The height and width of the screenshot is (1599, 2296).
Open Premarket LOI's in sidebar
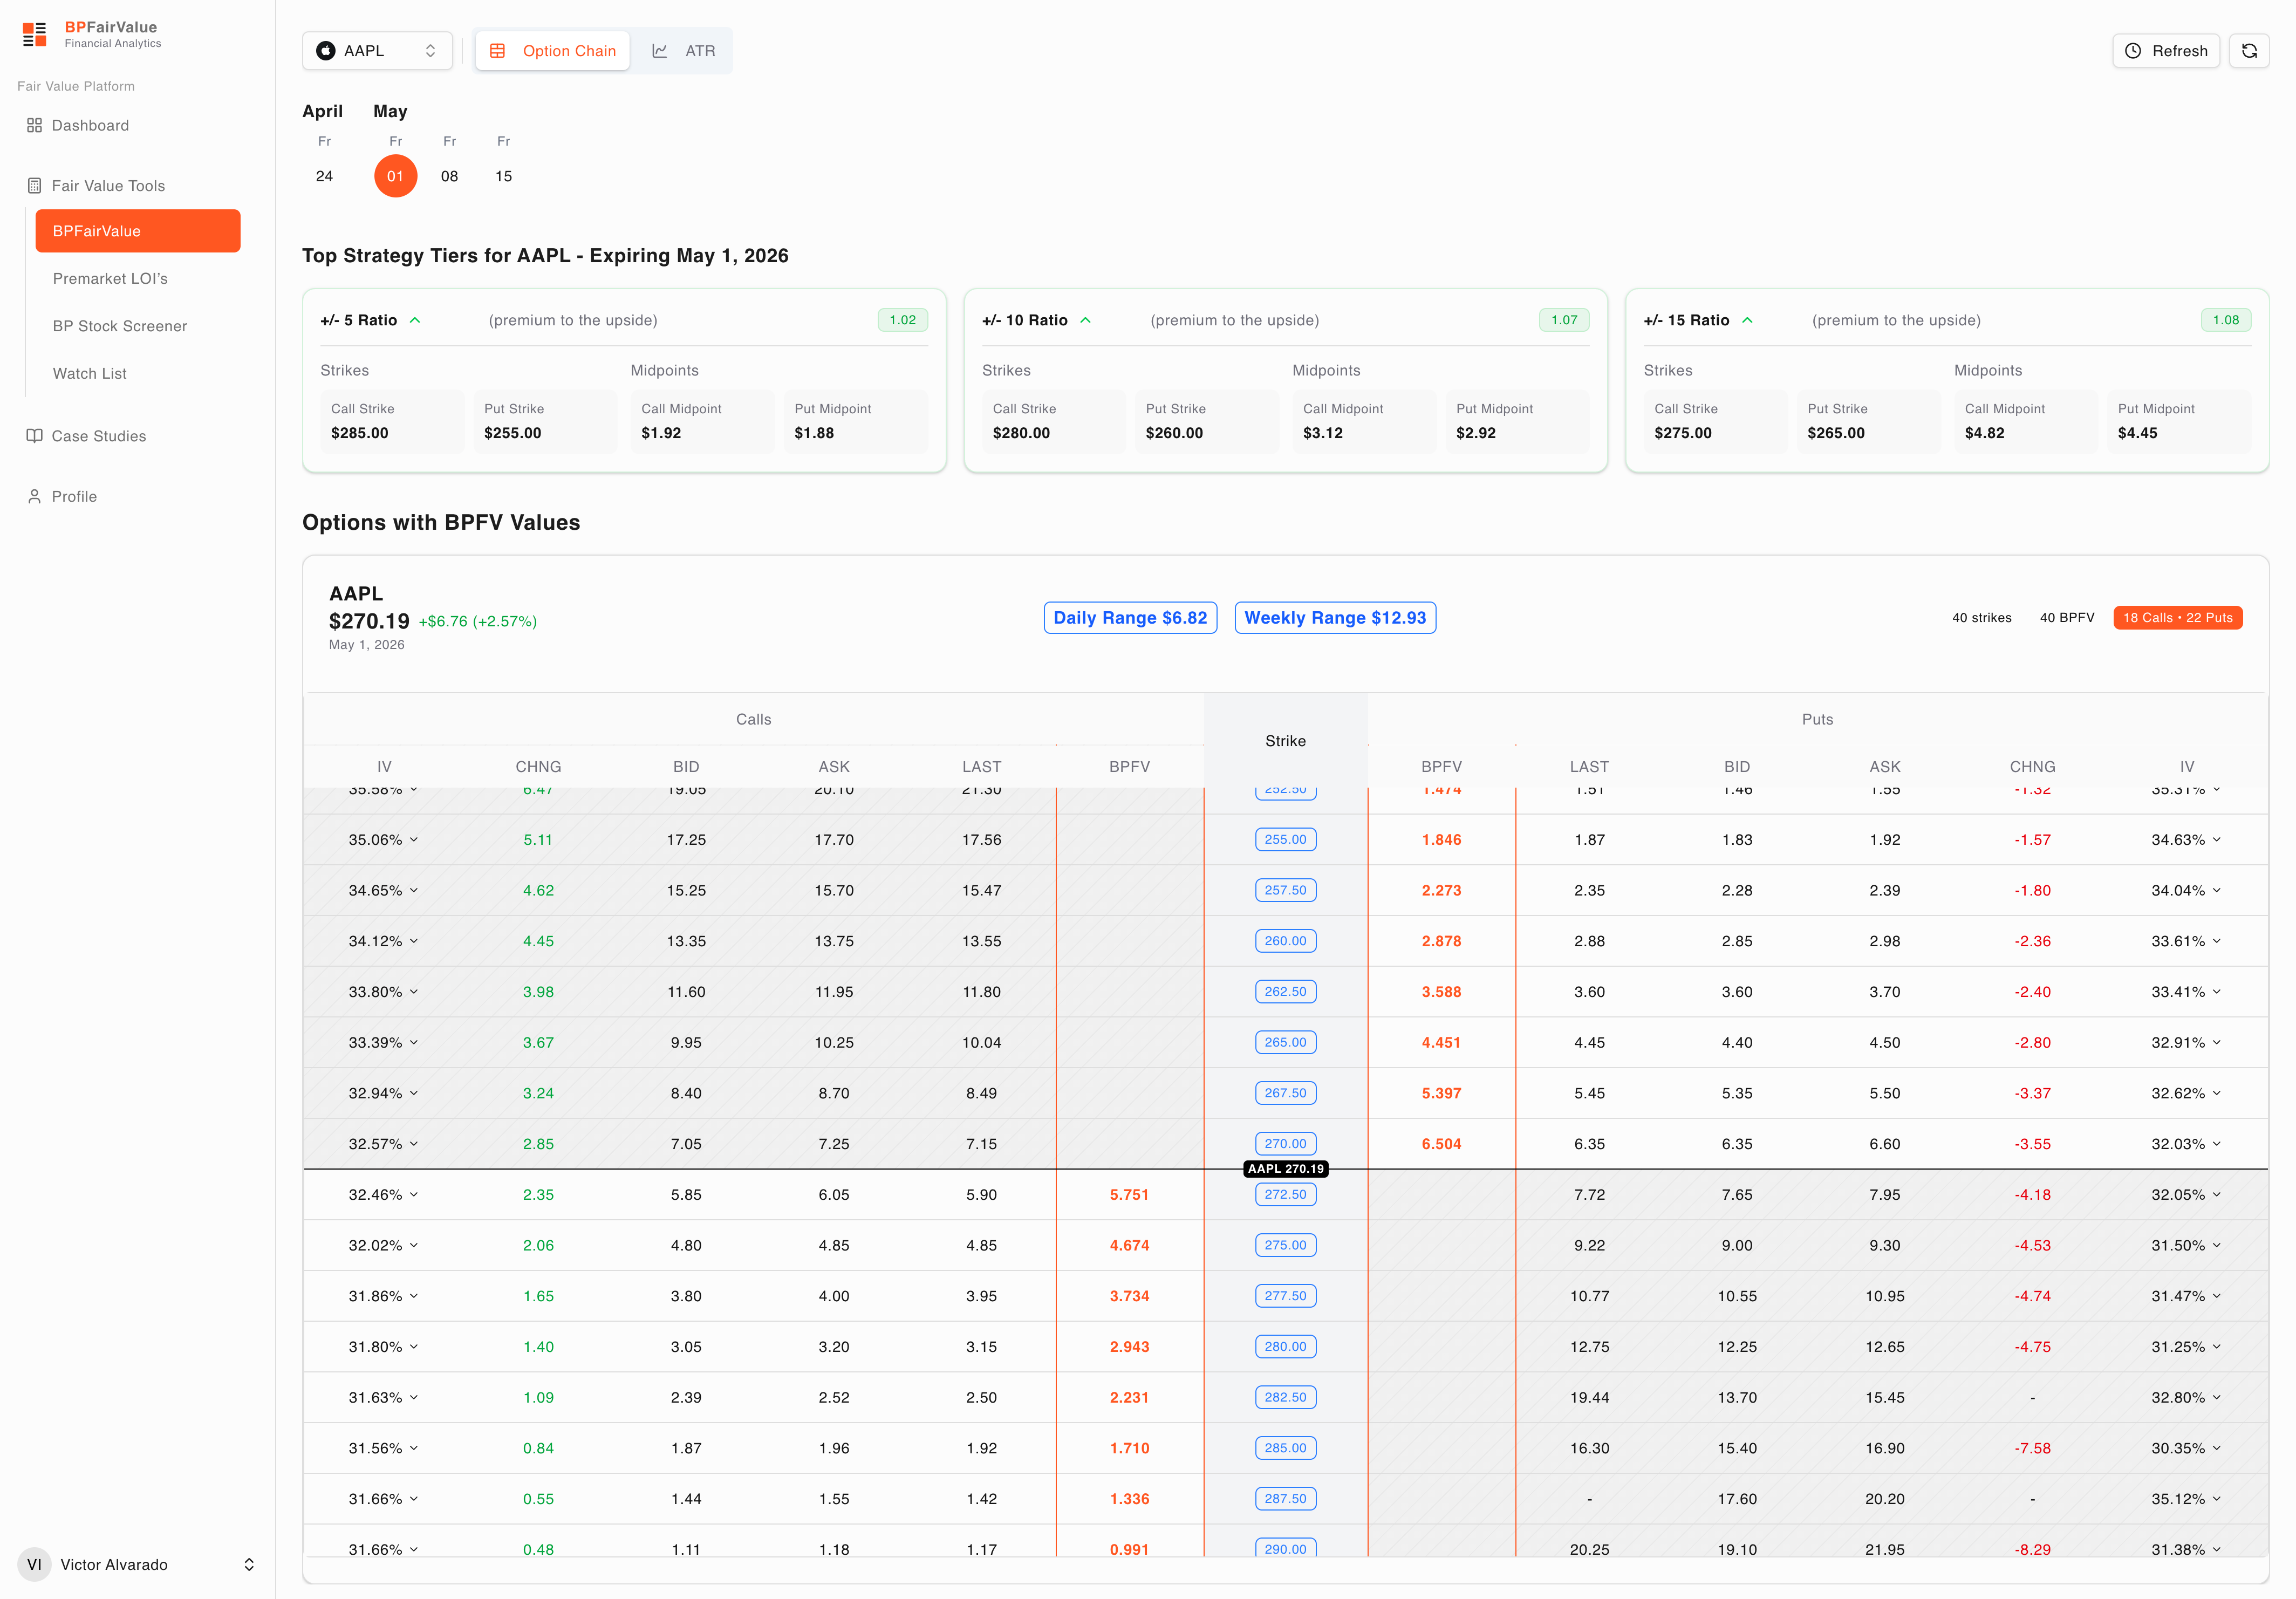138,279
